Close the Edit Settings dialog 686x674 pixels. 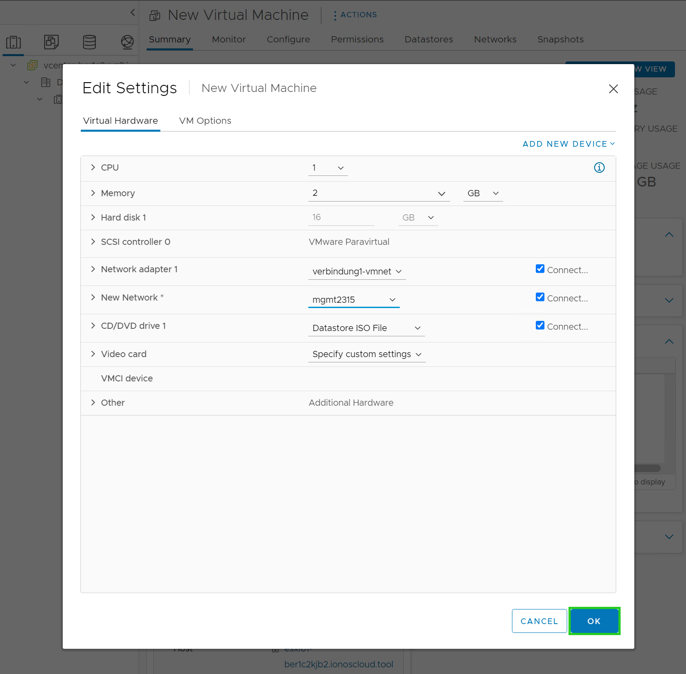(x=613, y=89)
